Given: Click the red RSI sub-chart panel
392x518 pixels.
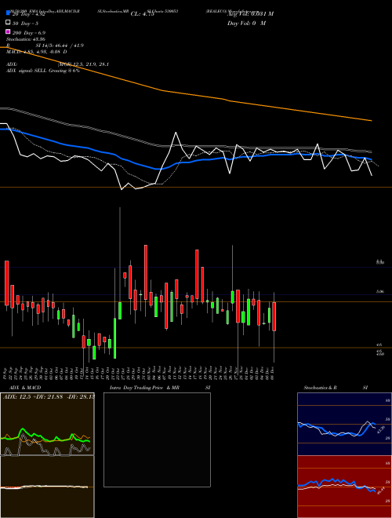Looking at the screenshot, I should pos(344,487).
